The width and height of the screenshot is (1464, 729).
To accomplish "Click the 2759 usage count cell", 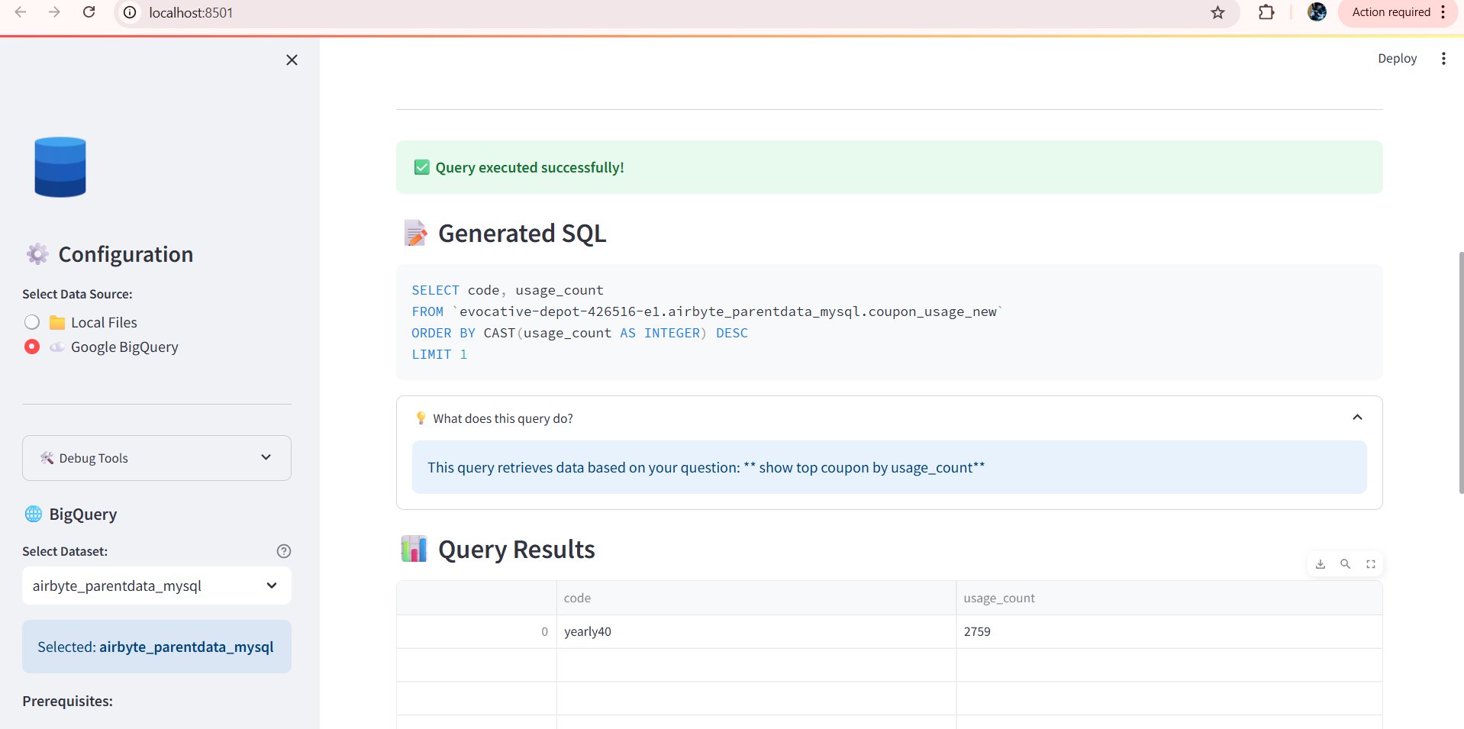I will pos(1169,631).
